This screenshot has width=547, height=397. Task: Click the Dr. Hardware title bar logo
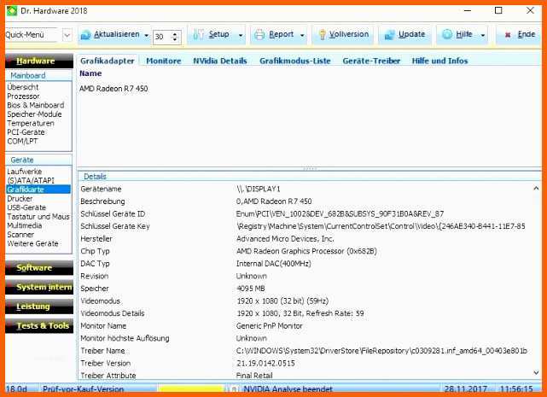point(11,11)
